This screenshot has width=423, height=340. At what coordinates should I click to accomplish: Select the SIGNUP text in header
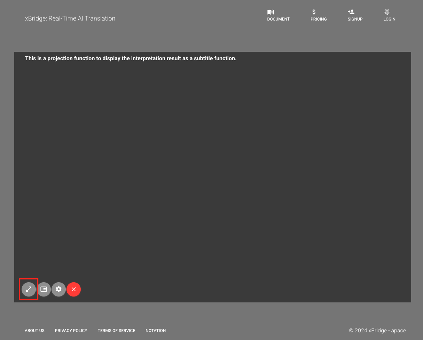(355, 19)
